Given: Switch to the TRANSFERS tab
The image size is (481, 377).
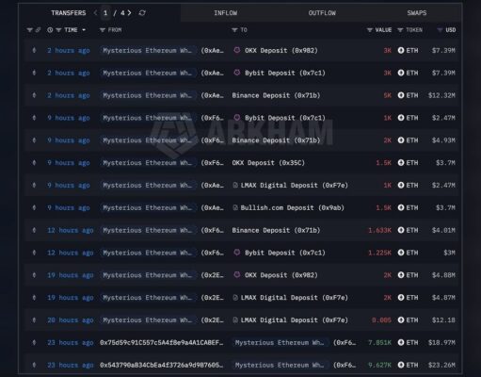Looking at the screenshot, I should 69,13.
